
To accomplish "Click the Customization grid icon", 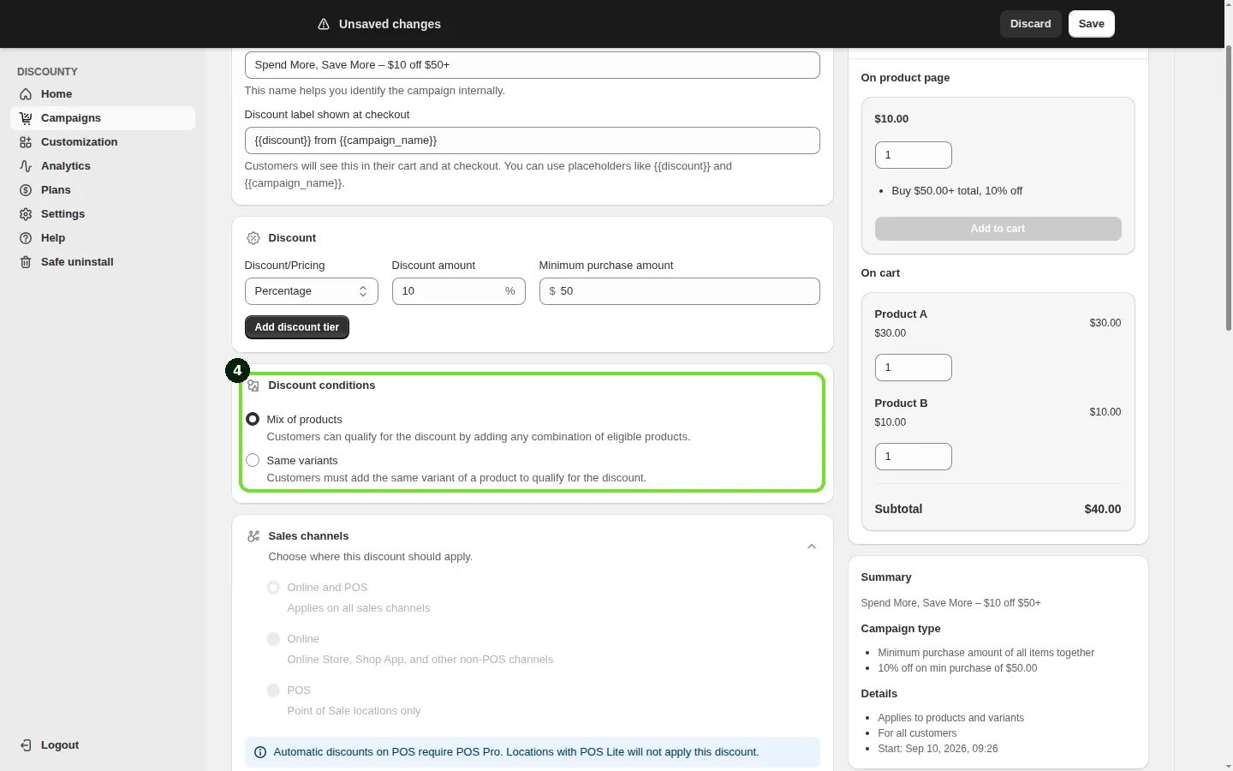I will [26, 142].
